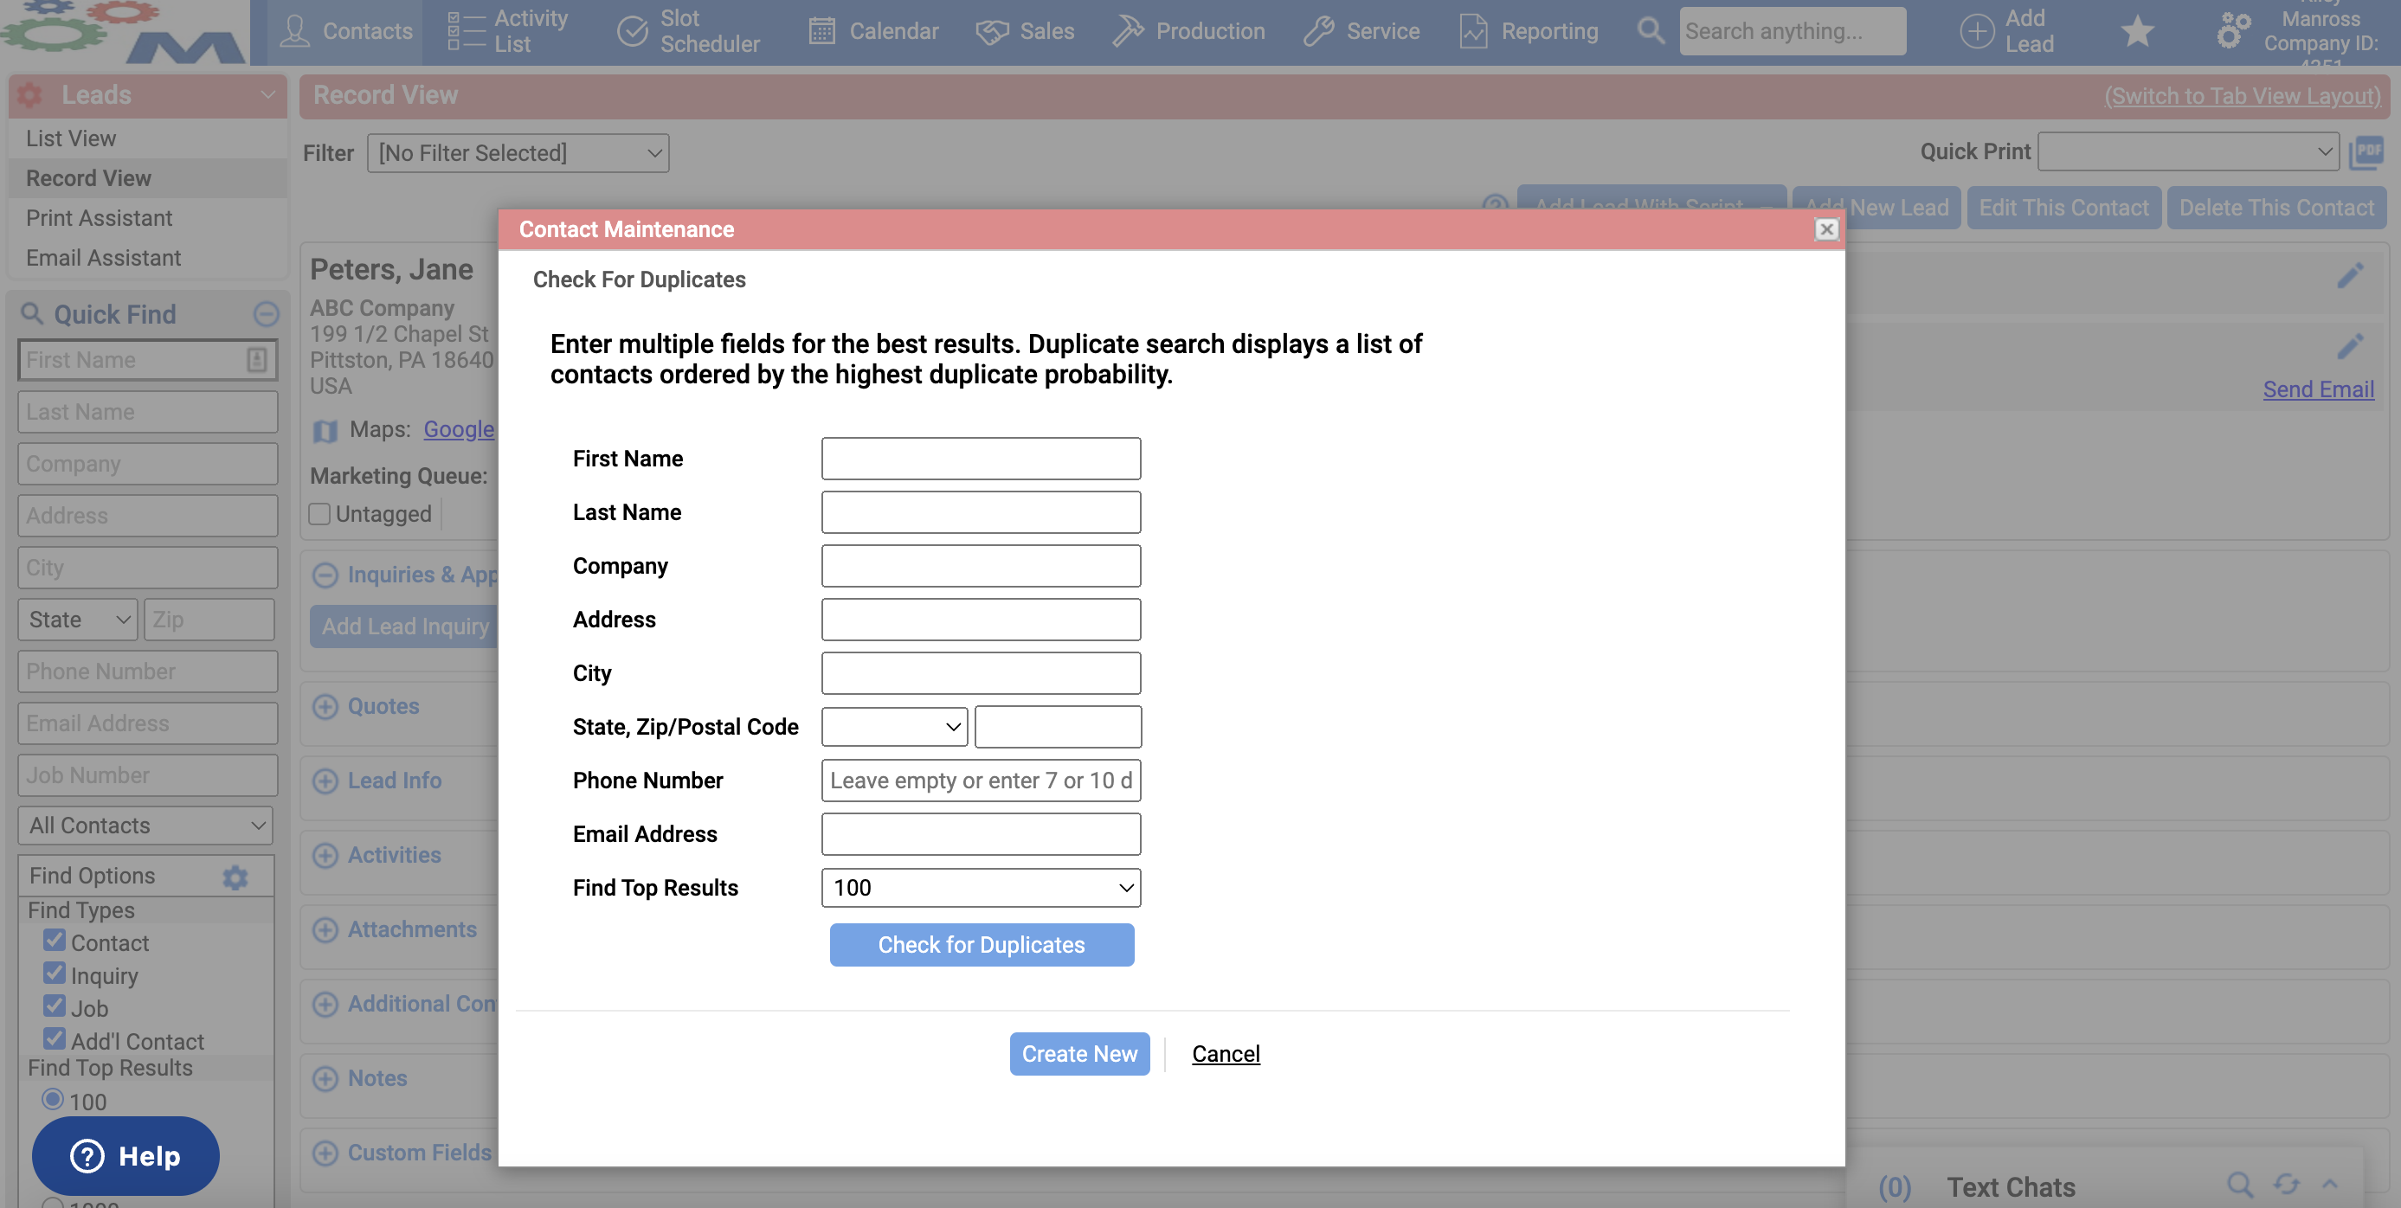Select Record View in Leads menu
Viewport: 2401px width, 1208px height.
tap(88, 178)
